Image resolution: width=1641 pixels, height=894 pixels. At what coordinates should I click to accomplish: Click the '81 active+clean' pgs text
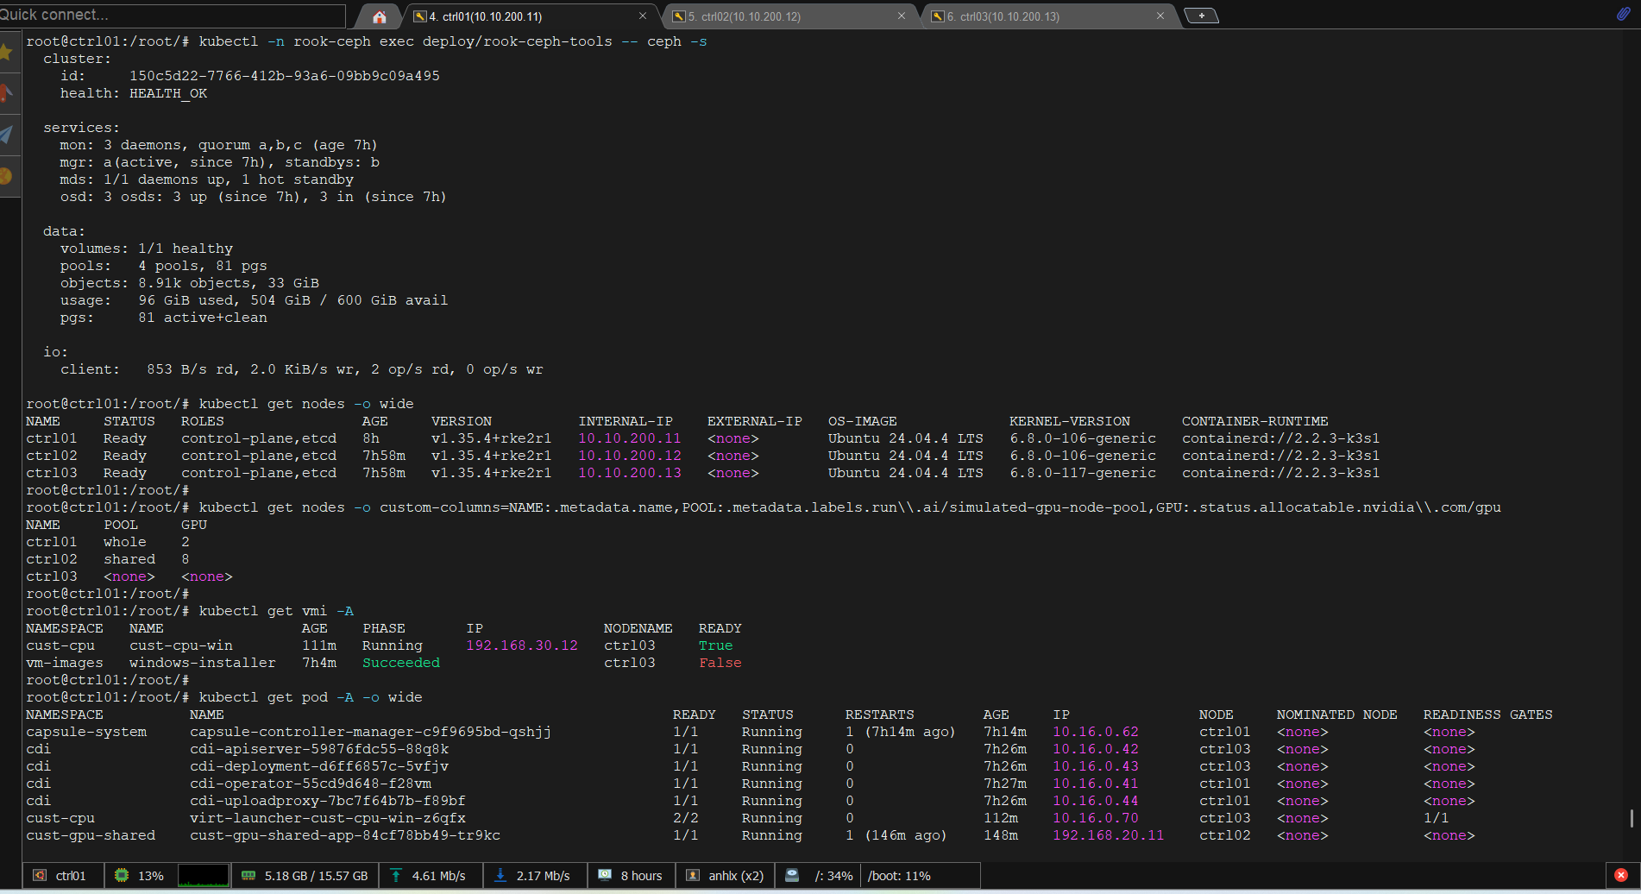203,318
